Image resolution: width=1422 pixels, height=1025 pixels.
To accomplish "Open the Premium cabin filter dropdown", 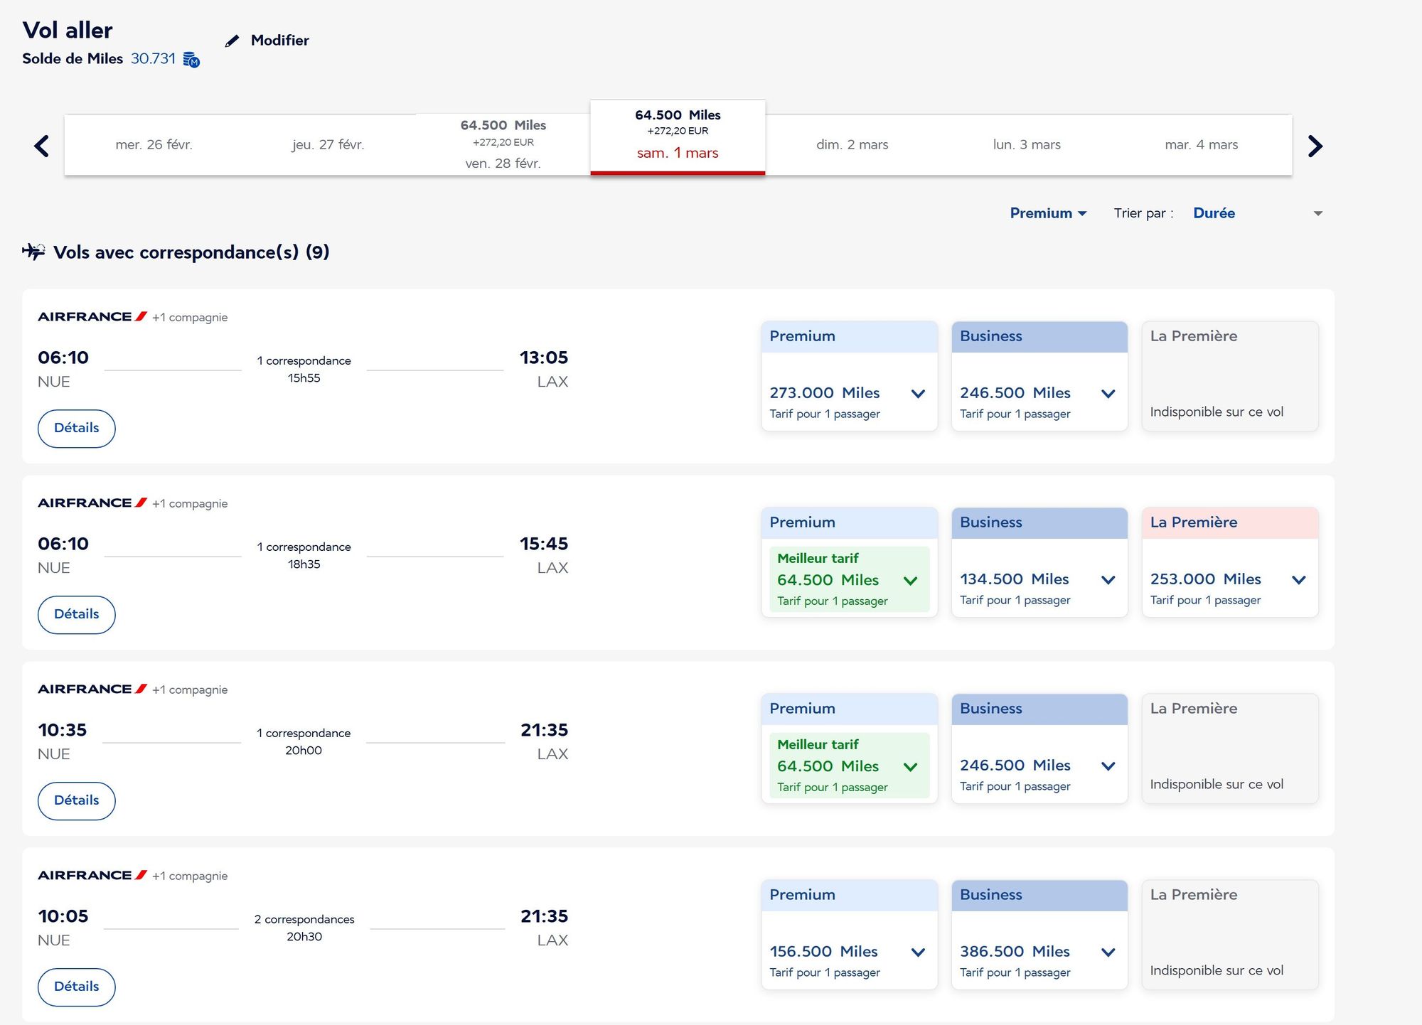I will pyautogui.click(x=1048, y=213).
